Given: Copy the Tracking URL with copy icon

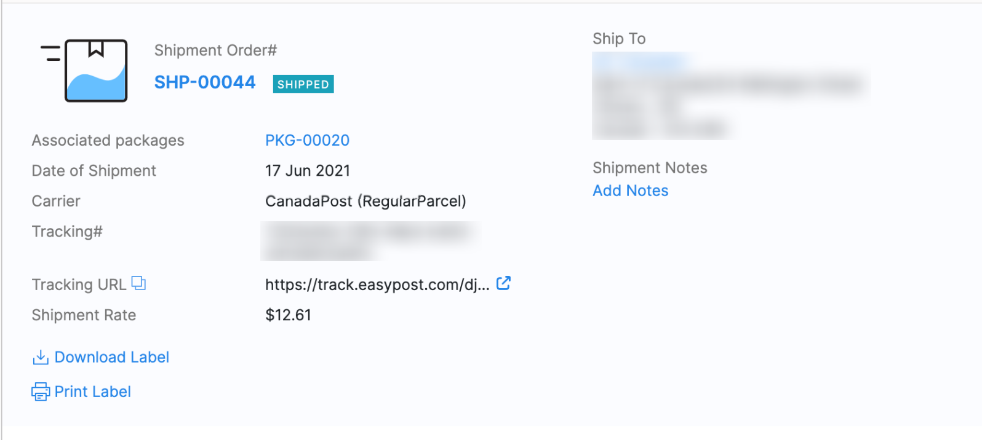Looking at the screenshot, I should [x=139, y=283].
